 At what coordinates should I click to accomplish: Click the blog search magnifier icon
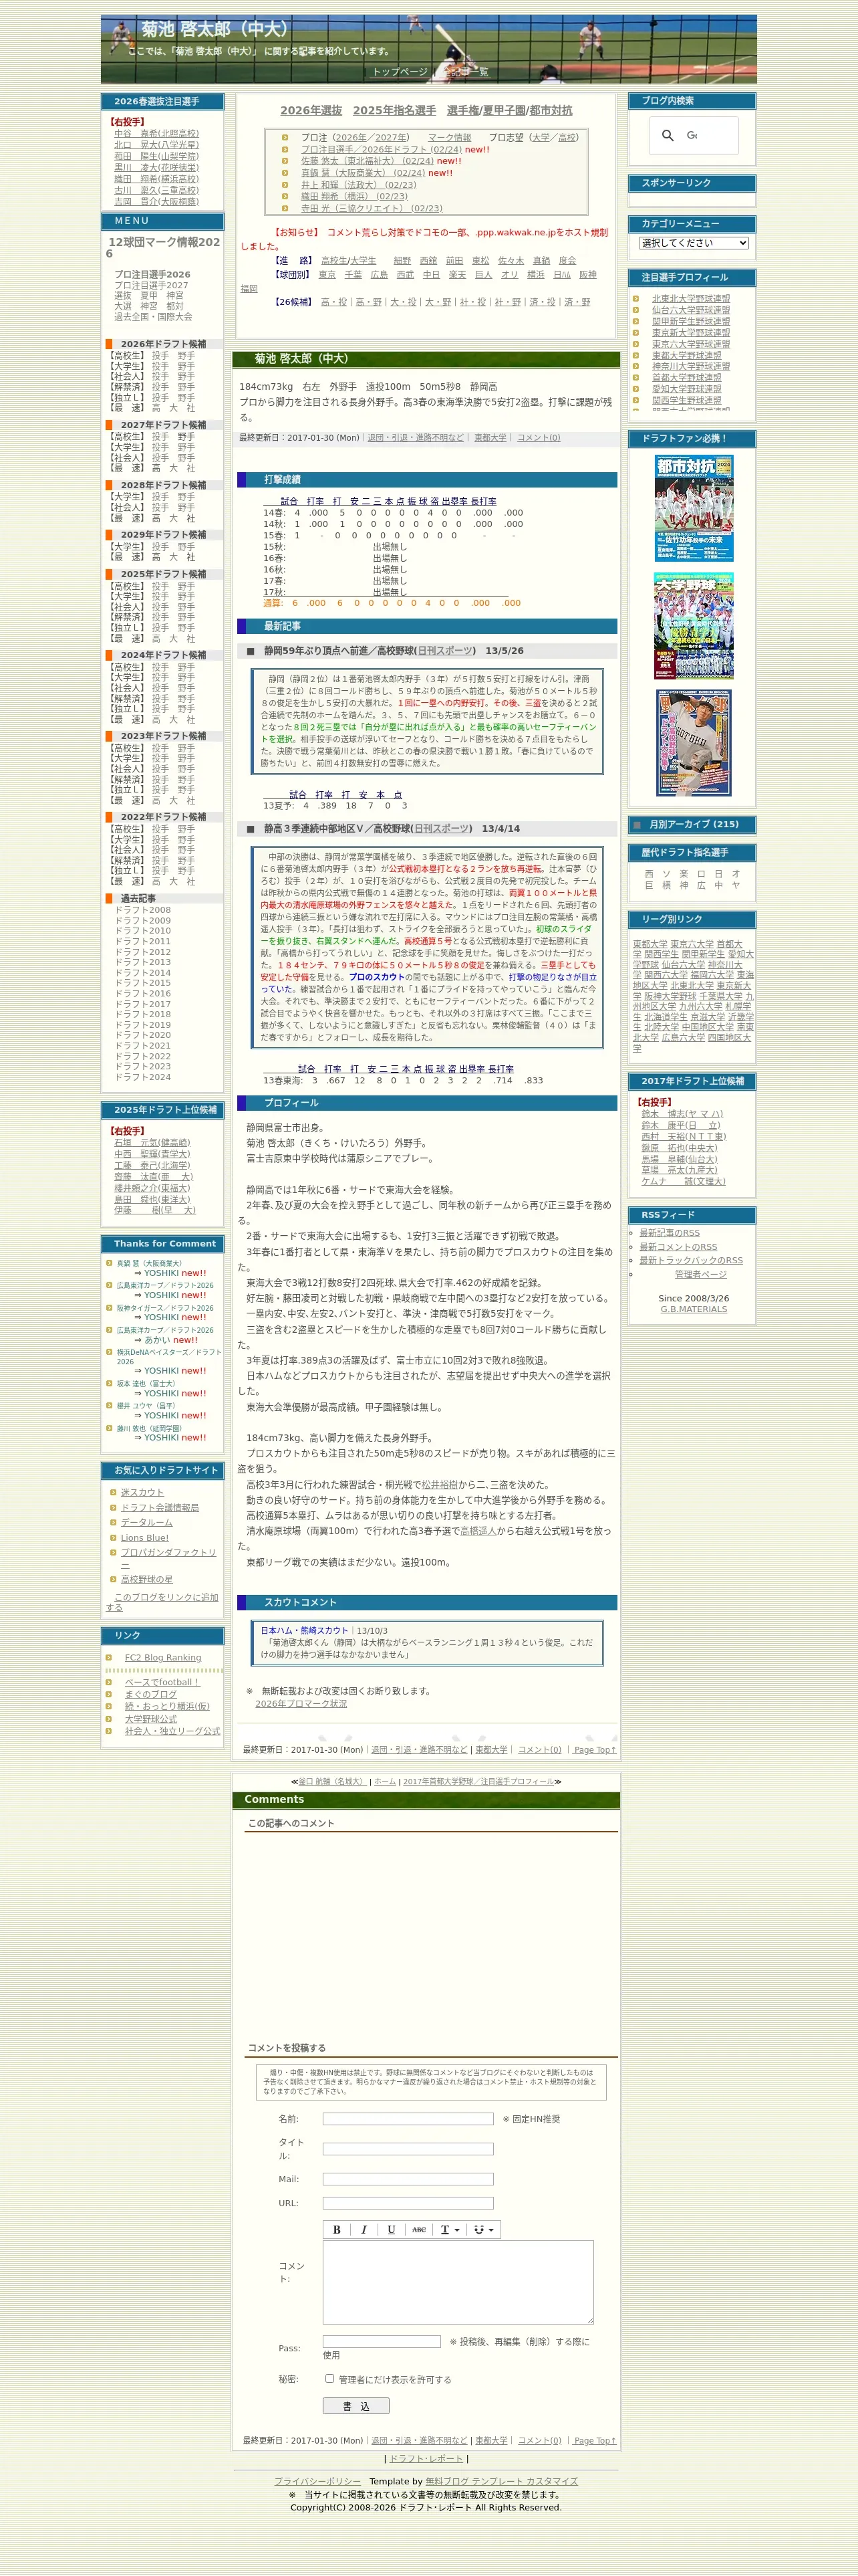[668, 135]
